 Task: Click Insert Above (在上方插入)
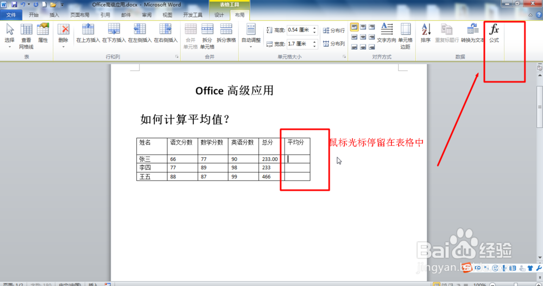point(88,34)
